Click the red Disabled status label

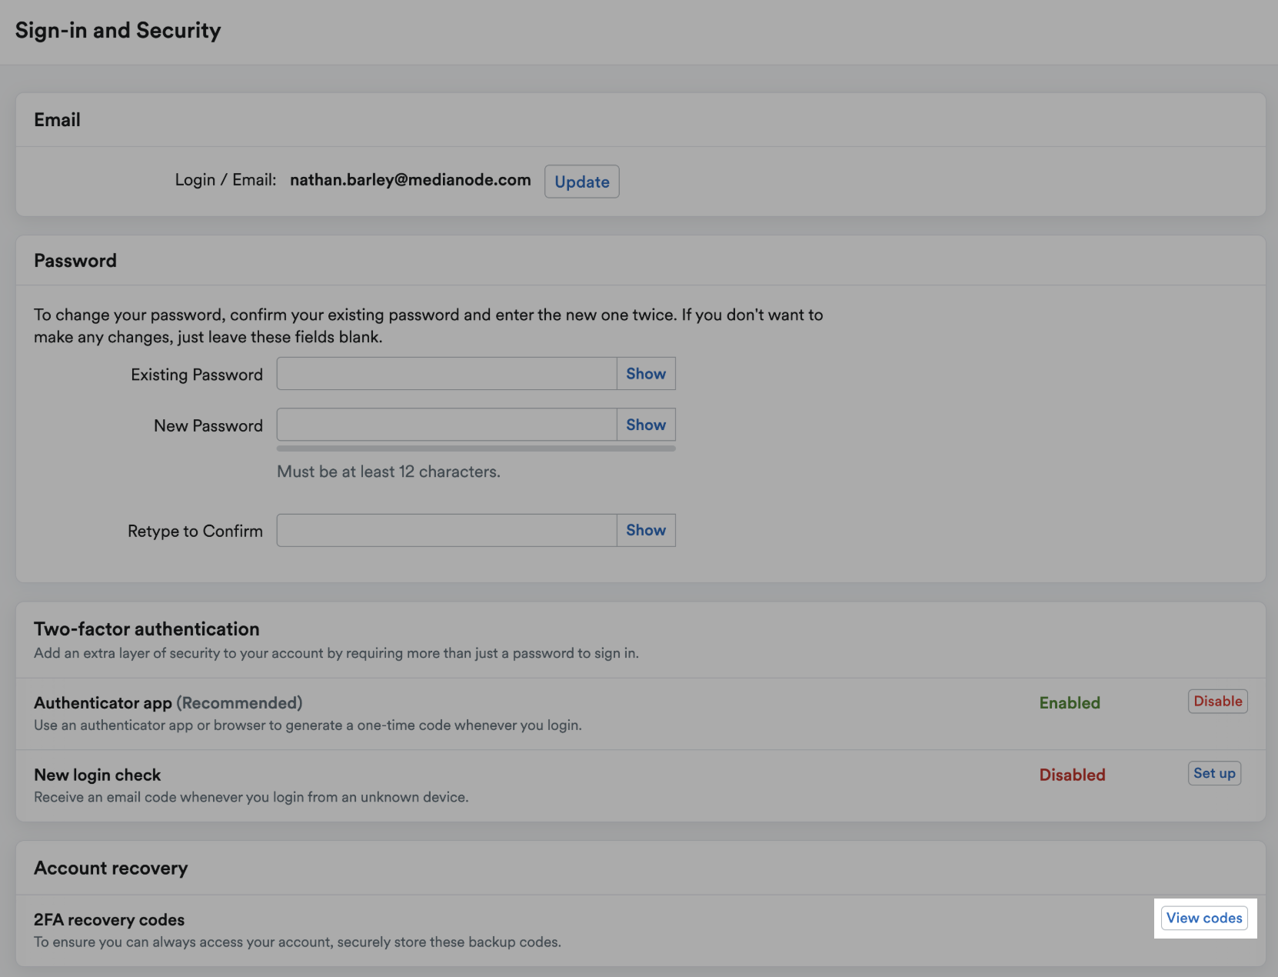click(x=1072, y=775)
